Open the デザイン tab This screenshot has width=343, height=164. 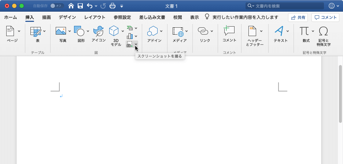coord(67,17)
